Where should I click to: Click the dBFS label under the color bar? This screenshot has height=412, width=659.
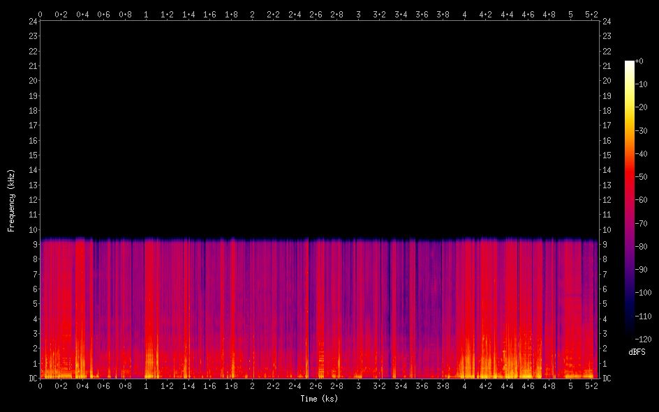click(x=637, y=352)
